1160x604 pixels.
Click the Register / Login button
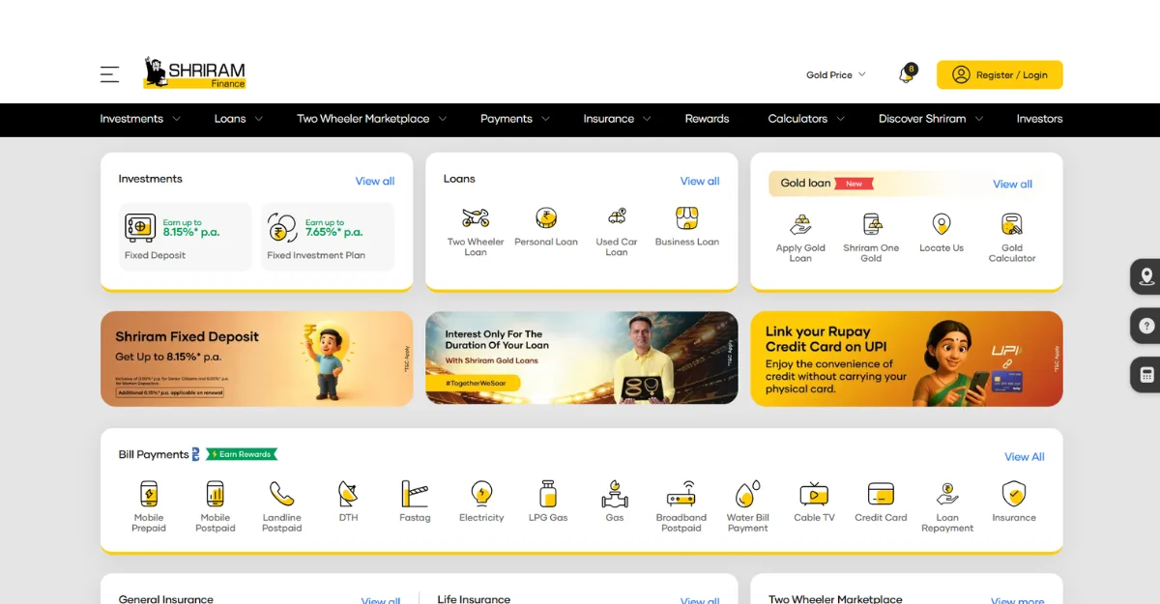tap(1000, 74)
